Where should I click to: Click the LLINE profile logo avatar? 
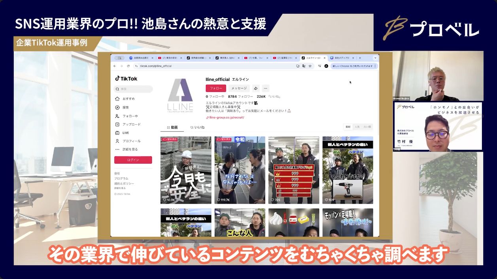(180, 96)
